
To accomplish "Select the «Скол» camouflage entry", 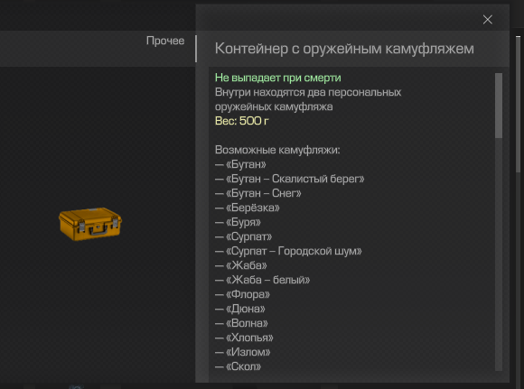I will click(238, 366).
